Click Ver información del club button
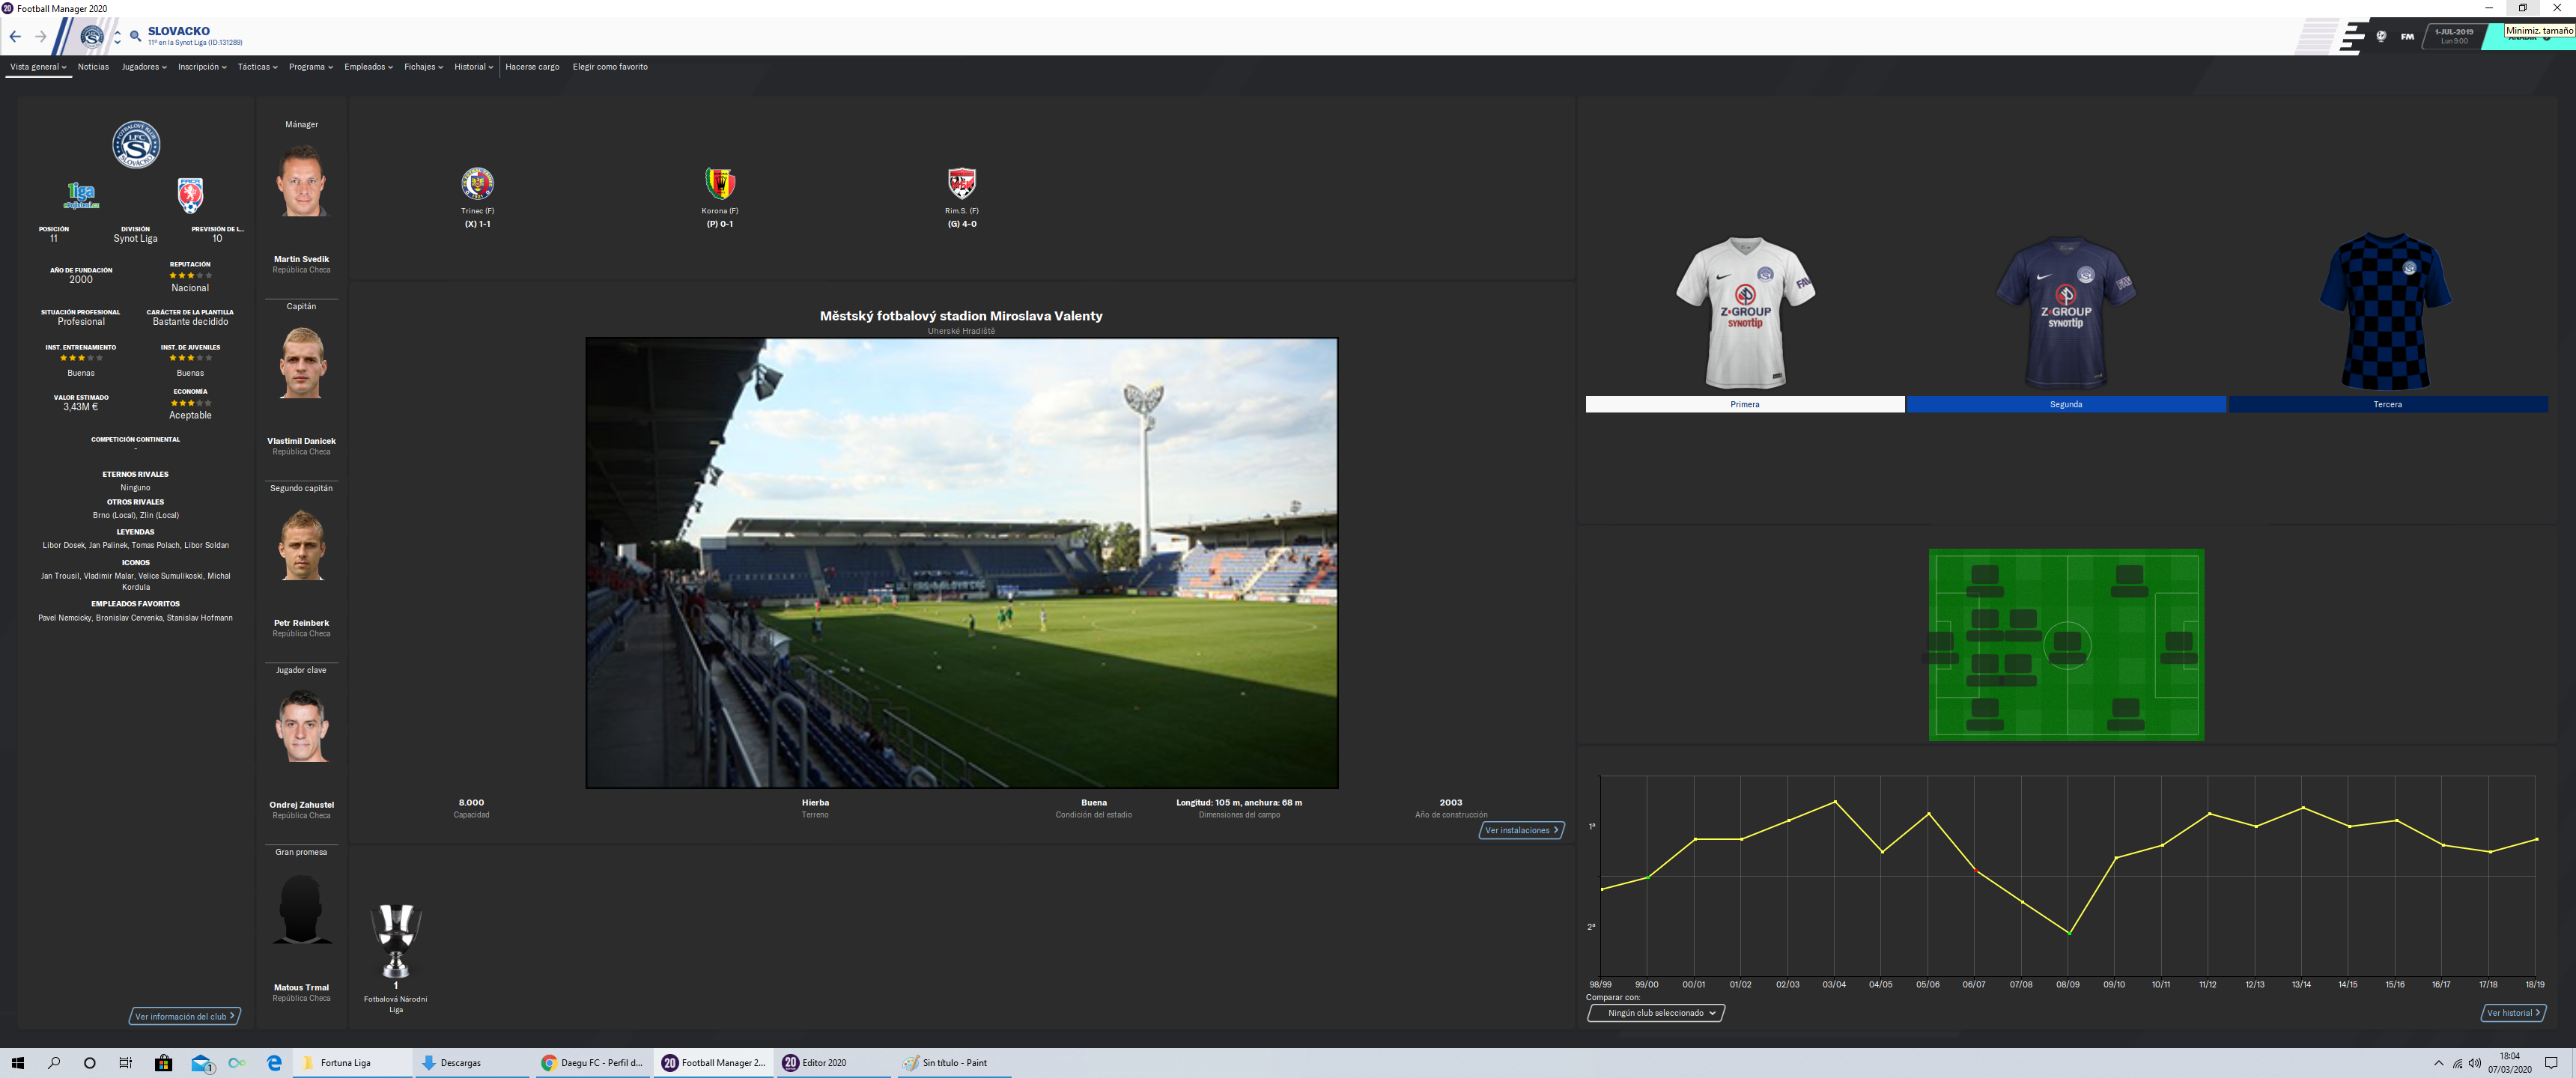Viewport: 2576px width, 1078px height. click(x=185, y=1016)
